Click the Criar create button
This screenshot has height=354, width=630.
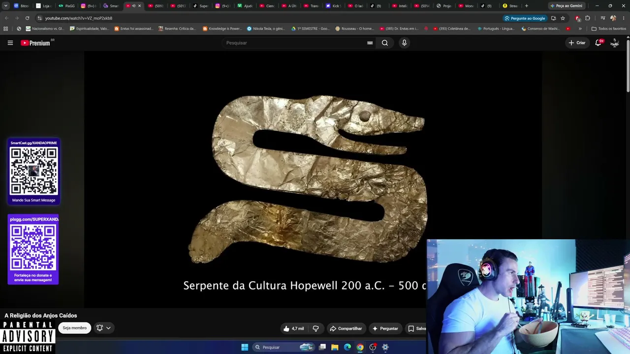tap(577, 43)
